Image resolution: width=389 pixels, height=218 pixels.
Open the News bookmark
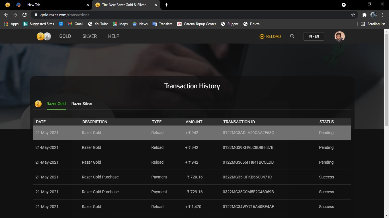[140, 24]
